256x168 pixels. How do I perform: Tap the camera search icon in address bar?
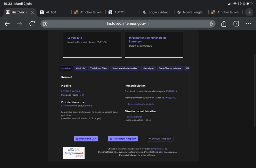[45, 24]
